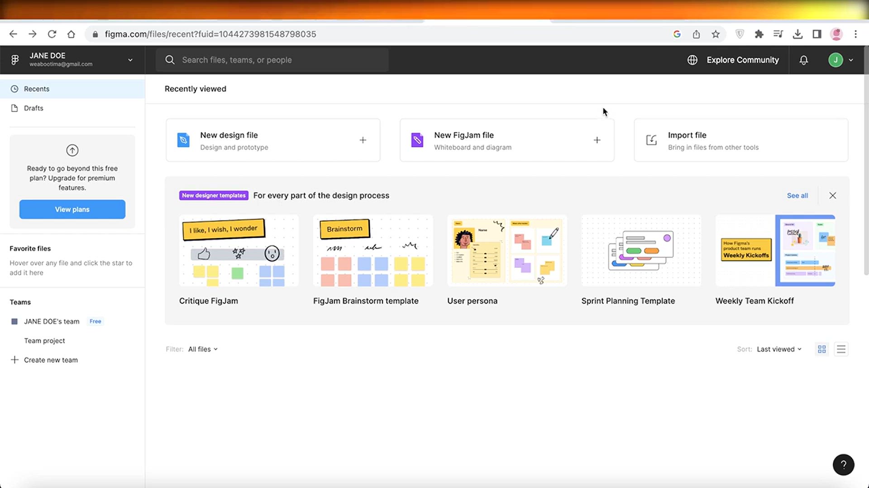Open Critique FigJam template thumbnail
This screenshot has width=869, height=488.
[x=239, y=251]
